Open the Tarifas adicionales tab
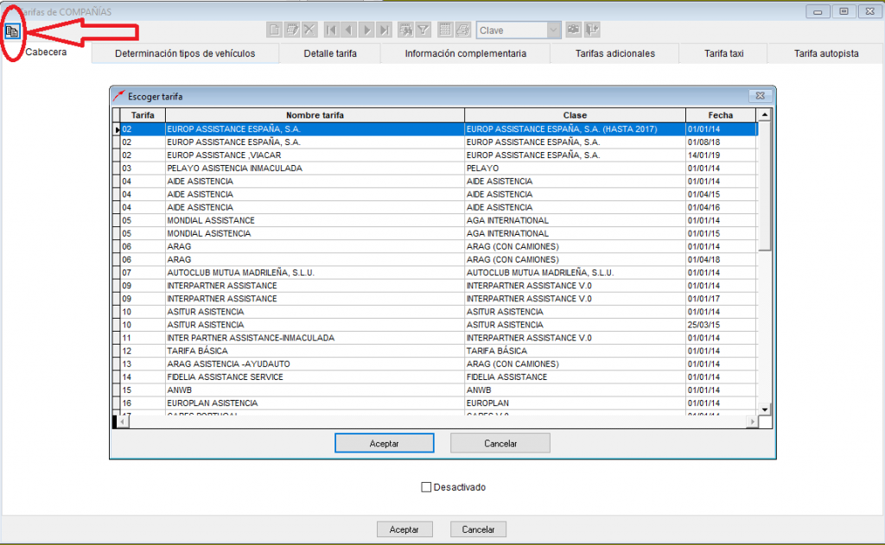This screenshot has height=545, width=885. coord(614,54)
